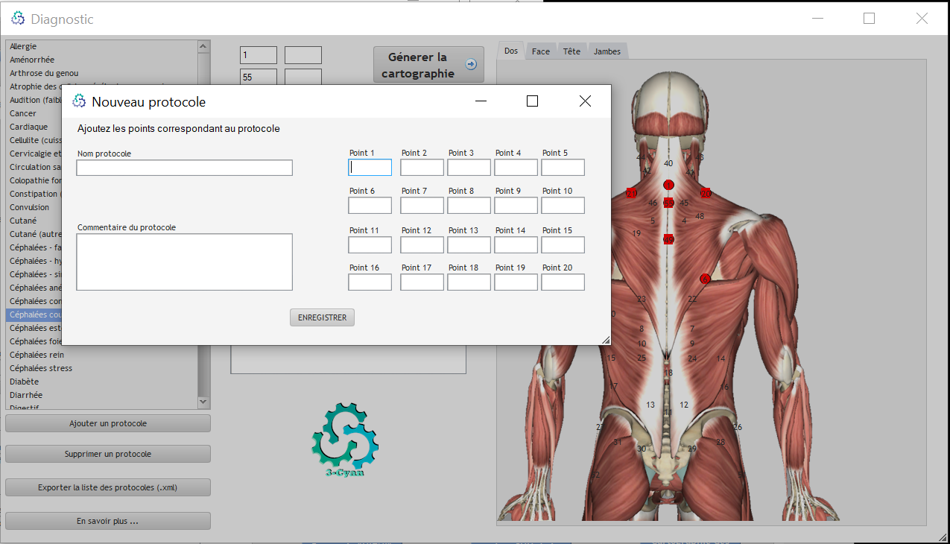Switch to the Face tab

click(541, 51)
